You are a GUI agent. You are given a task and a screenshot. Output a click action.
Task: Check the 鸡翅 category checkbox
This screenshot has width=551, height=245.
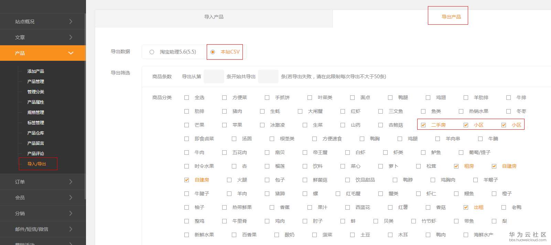[x=428, y=97]
